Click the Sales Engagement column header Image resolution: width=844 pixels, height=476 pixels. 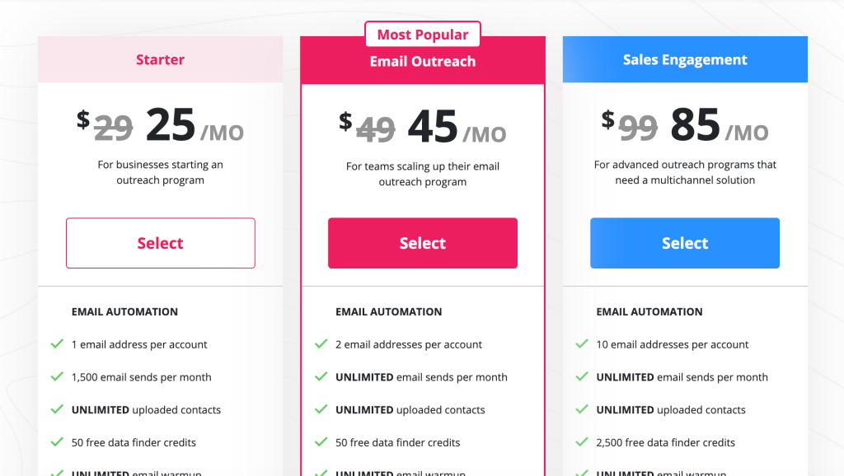(684, 59)
